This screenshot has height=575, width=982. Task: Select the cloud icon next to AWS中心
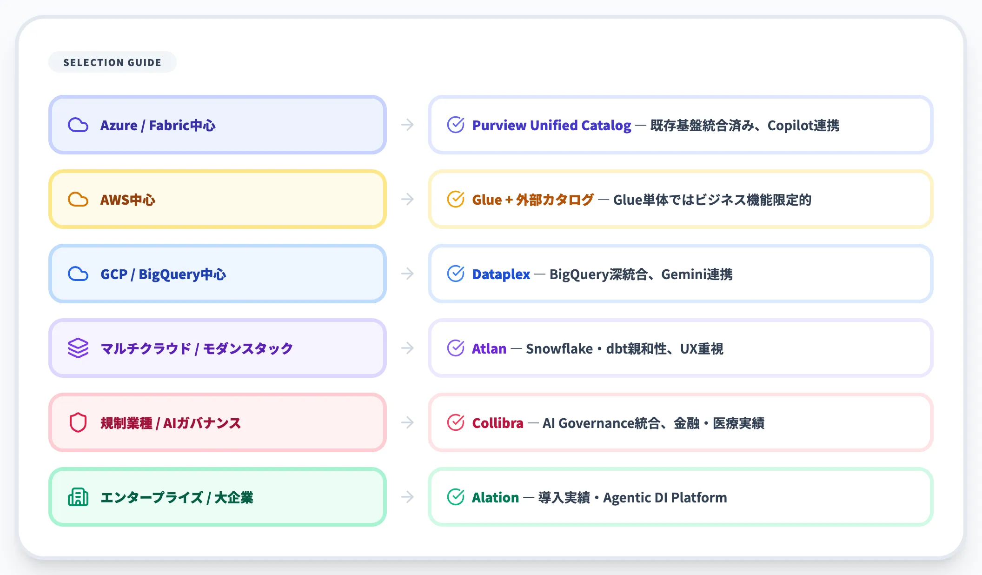79,200
